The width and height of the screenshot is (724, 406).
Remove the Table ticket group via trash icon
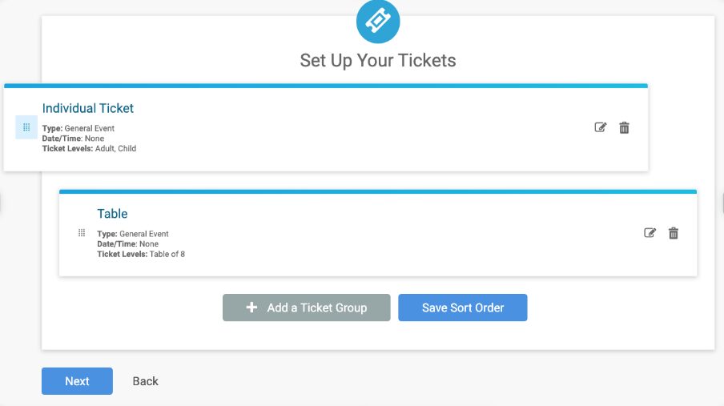(x=674, y=233)
